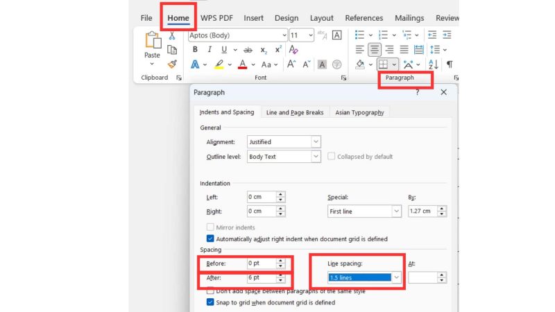Select the Format Painter brush
The width and height of the screenshot is (555, 312).
(x=172, y=64)
